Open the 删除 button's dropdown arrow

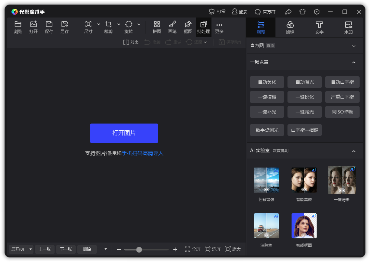pyautogui.click(x=106, y=249)
